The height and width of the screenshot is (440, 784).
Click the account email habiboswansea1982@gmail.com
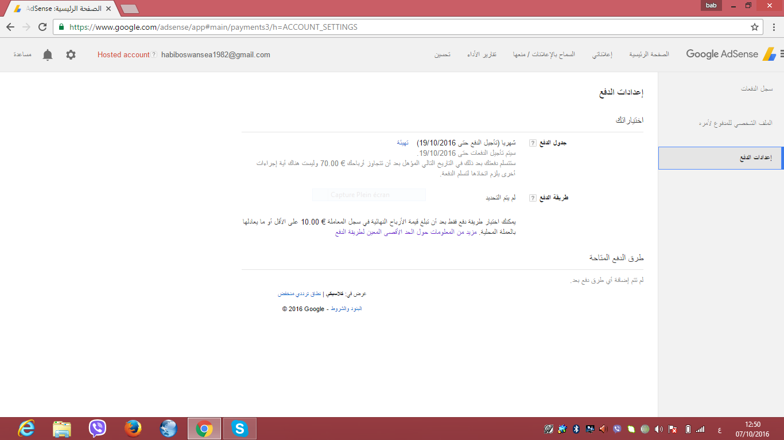216,55
